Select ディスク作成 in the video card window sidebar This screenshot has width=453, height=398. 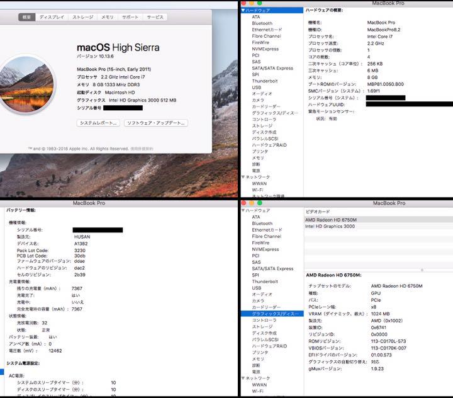[264, 333]
